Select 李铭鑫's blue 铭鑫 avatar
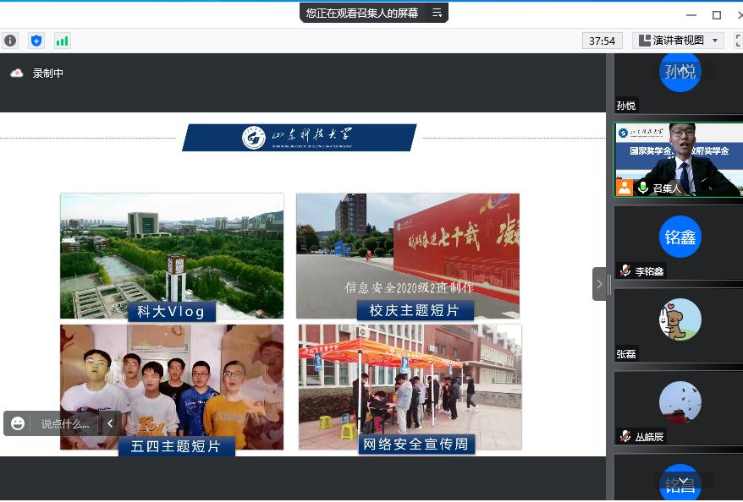Viewport: 743px width, 502px height. [x=680, y=237]
